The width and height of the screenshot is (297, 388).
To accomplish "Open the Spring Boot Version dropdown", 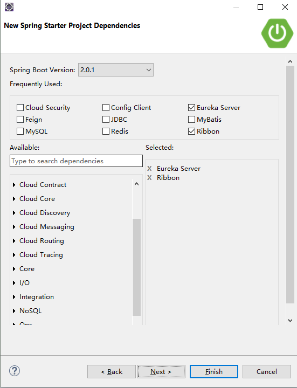I will point(116,70).
